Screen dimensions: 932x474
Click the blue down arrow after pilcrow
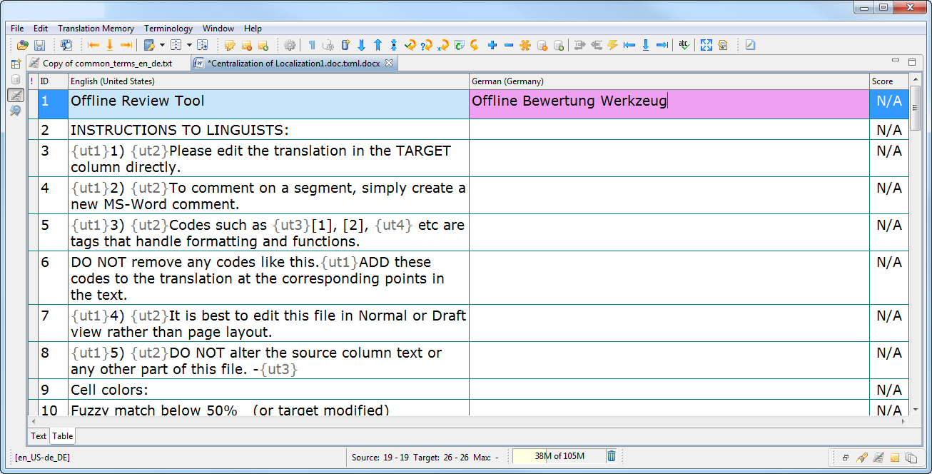(x=361, y=45)
